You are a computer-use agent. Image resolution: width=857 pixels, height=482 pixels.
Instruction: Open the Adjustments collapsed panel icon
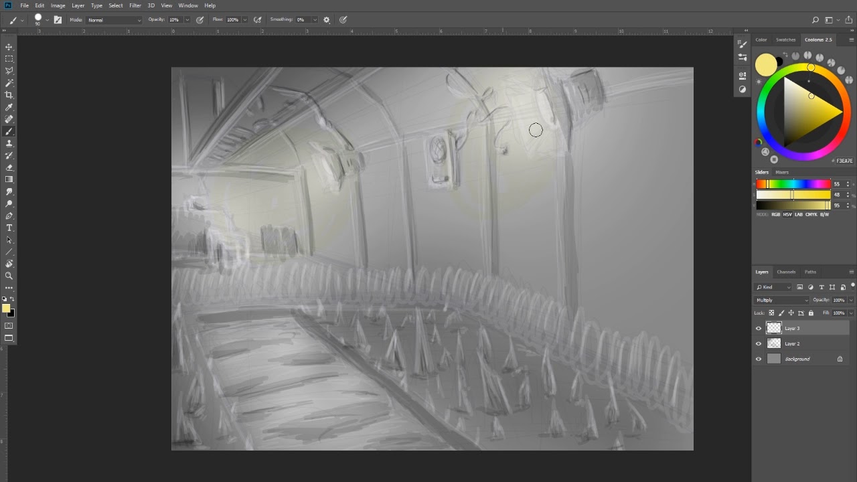point(742,89)
